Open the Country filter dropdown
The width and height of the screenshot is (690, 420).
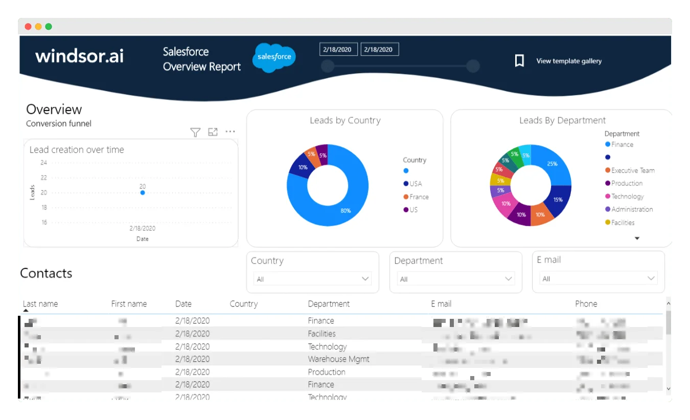(x=313, y=279)
